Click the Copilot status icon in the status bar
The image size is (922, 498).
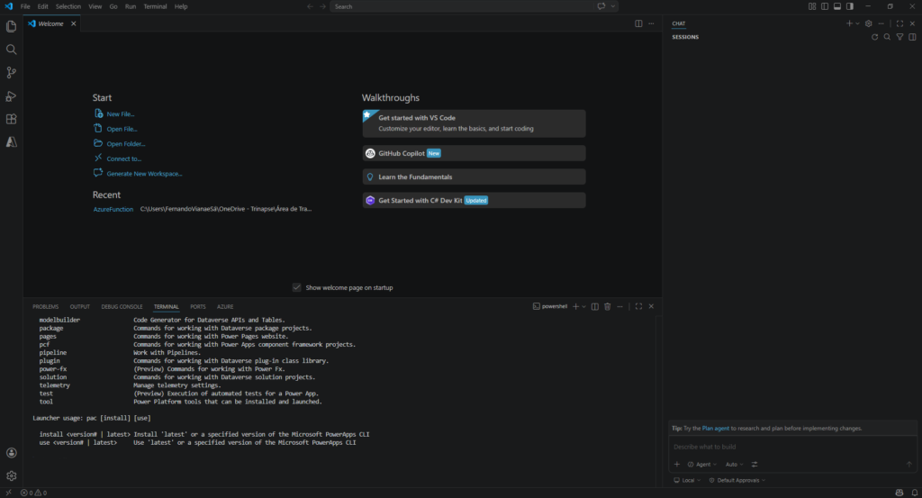click(x=899, y=493)
